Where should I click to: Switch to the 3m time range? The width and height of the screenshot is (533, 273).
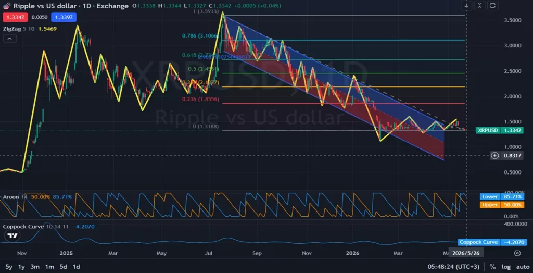pos(35,267)
